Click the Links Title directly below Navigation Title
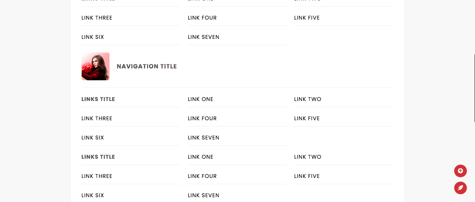 pos(98,99)
